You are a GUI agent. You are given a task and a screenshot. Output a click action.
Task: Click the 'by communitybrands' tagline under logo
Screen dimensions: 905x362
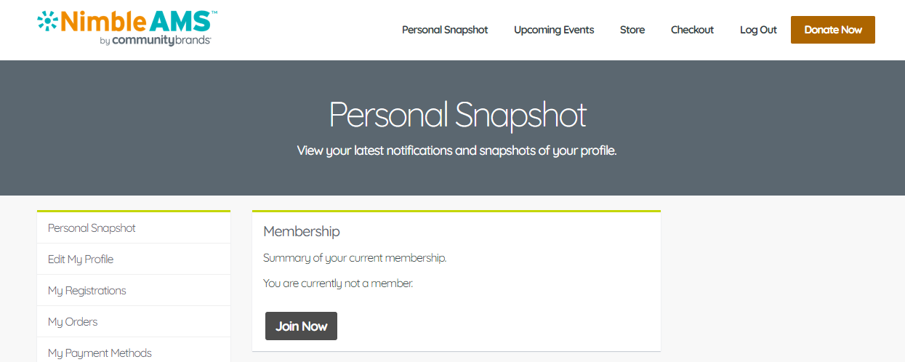pos(155,41)
